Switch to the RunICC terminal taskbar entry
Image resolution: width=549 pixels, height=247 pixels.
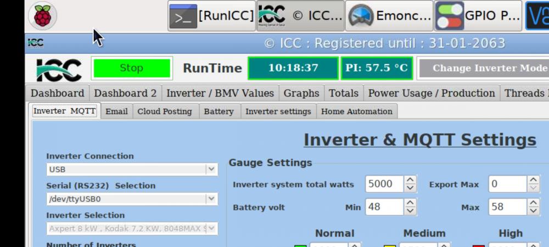(211, 16)
